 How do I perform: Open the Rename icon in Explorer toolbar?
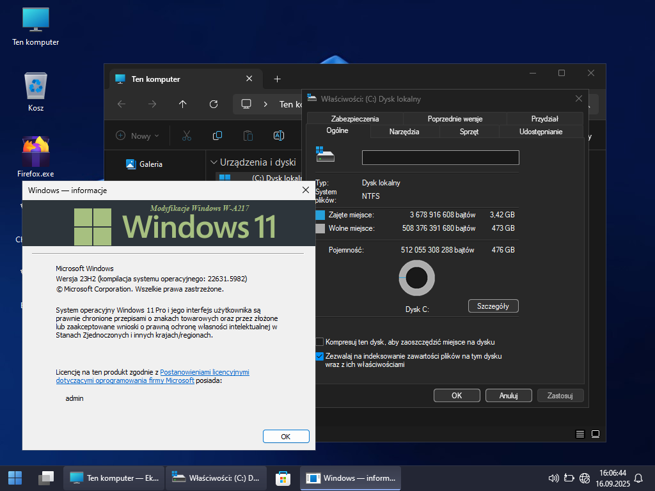[278, 136]
